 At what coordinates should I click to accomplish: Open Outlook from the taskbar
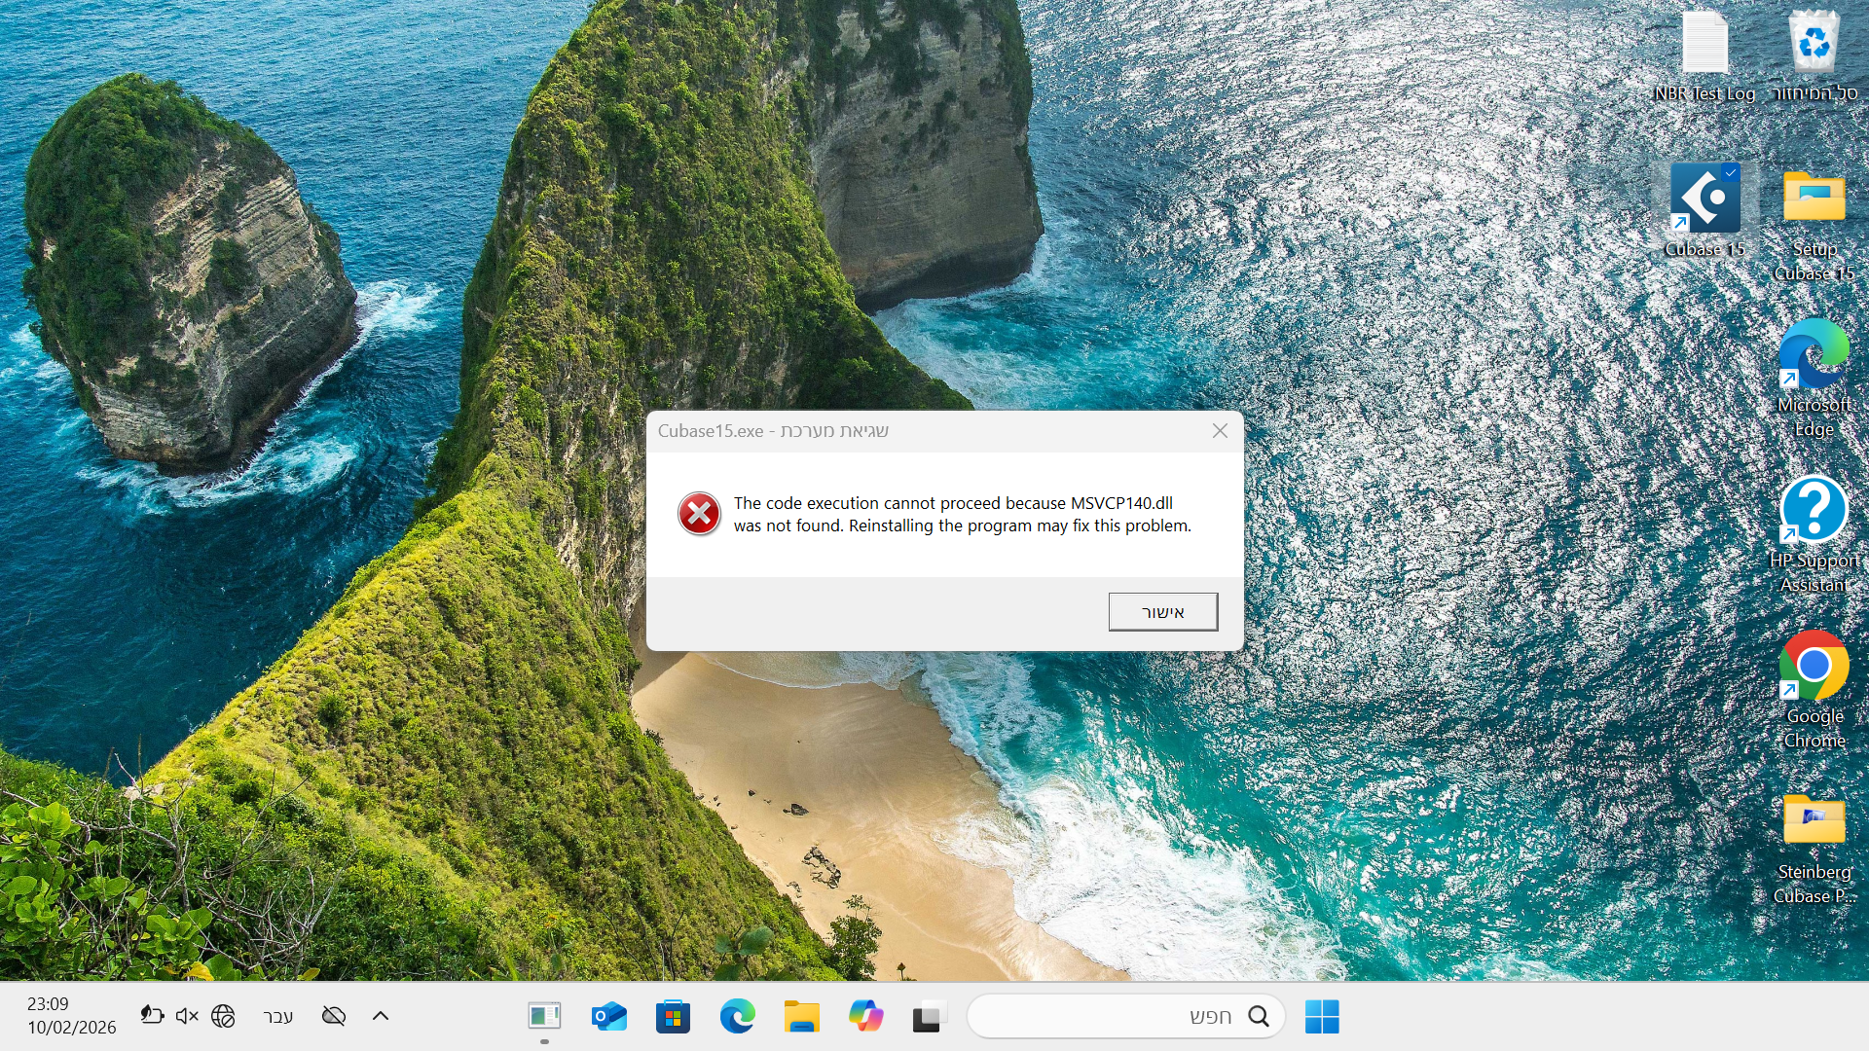pyautogui.click(x=608, y=1017)
